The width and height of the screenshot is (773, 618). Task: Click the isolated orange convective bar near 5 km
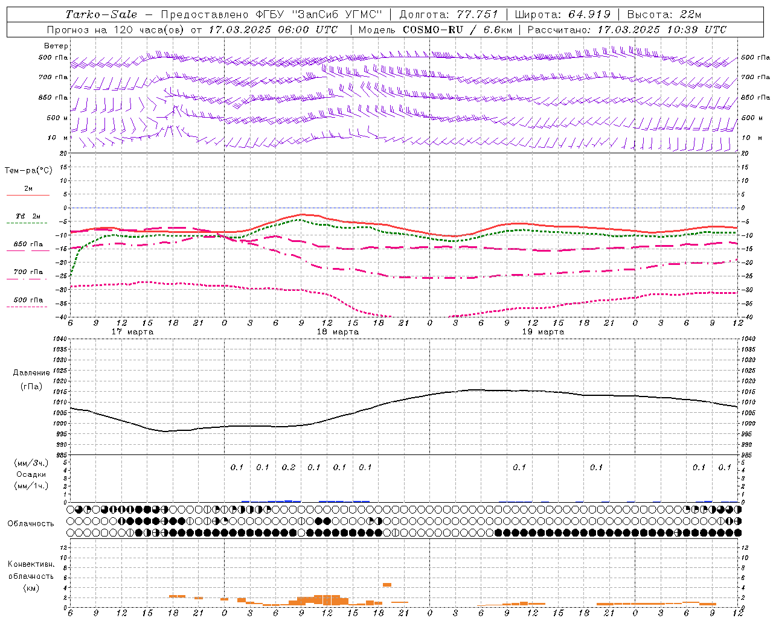(x=387, y=584)
